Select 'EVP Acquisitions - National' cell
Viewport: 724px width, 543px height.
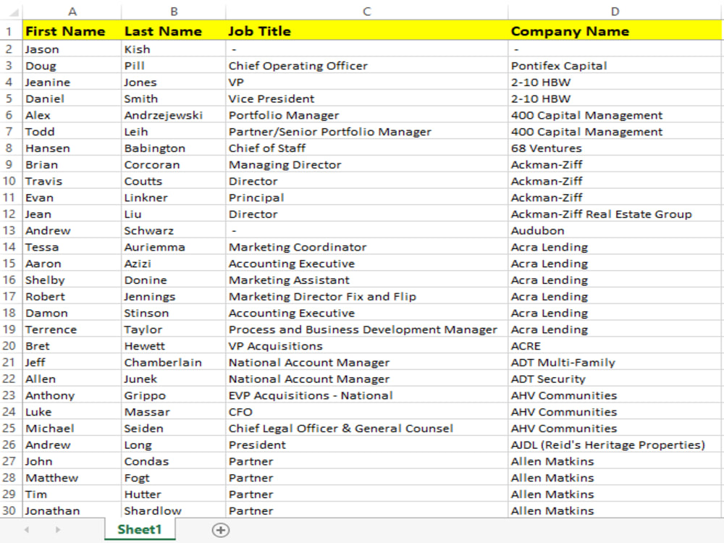pyautogui.click(x=366, y=395)
